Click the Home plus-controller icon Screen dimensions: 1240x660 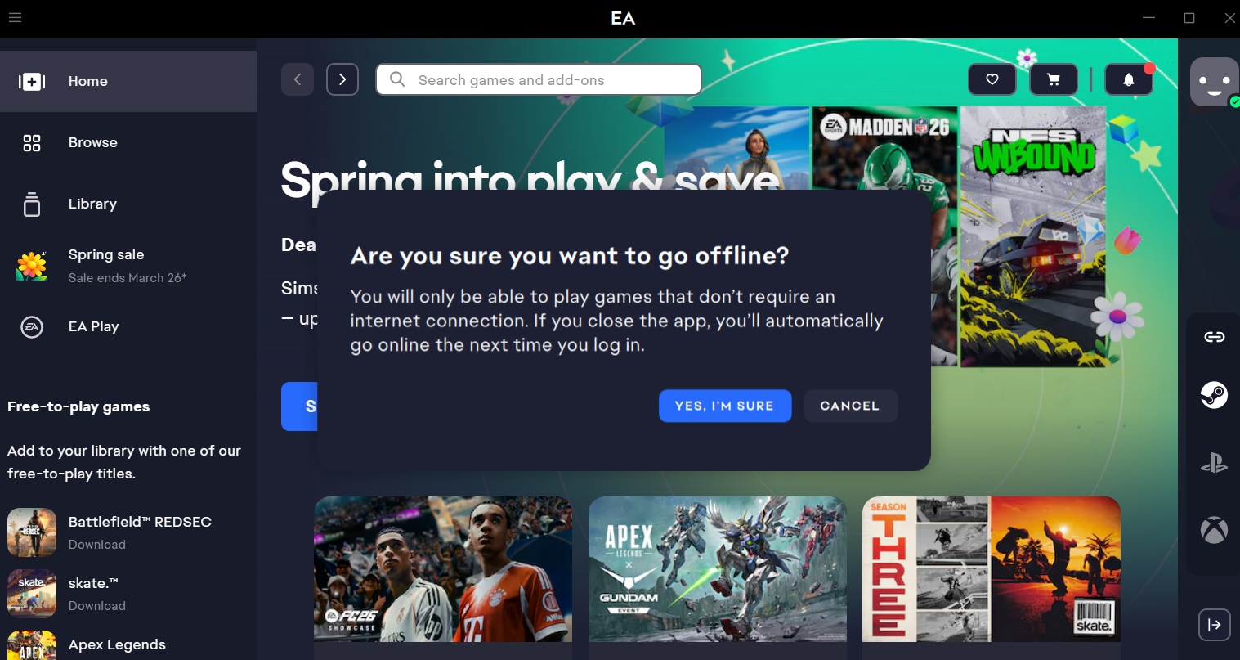(32, 81)
